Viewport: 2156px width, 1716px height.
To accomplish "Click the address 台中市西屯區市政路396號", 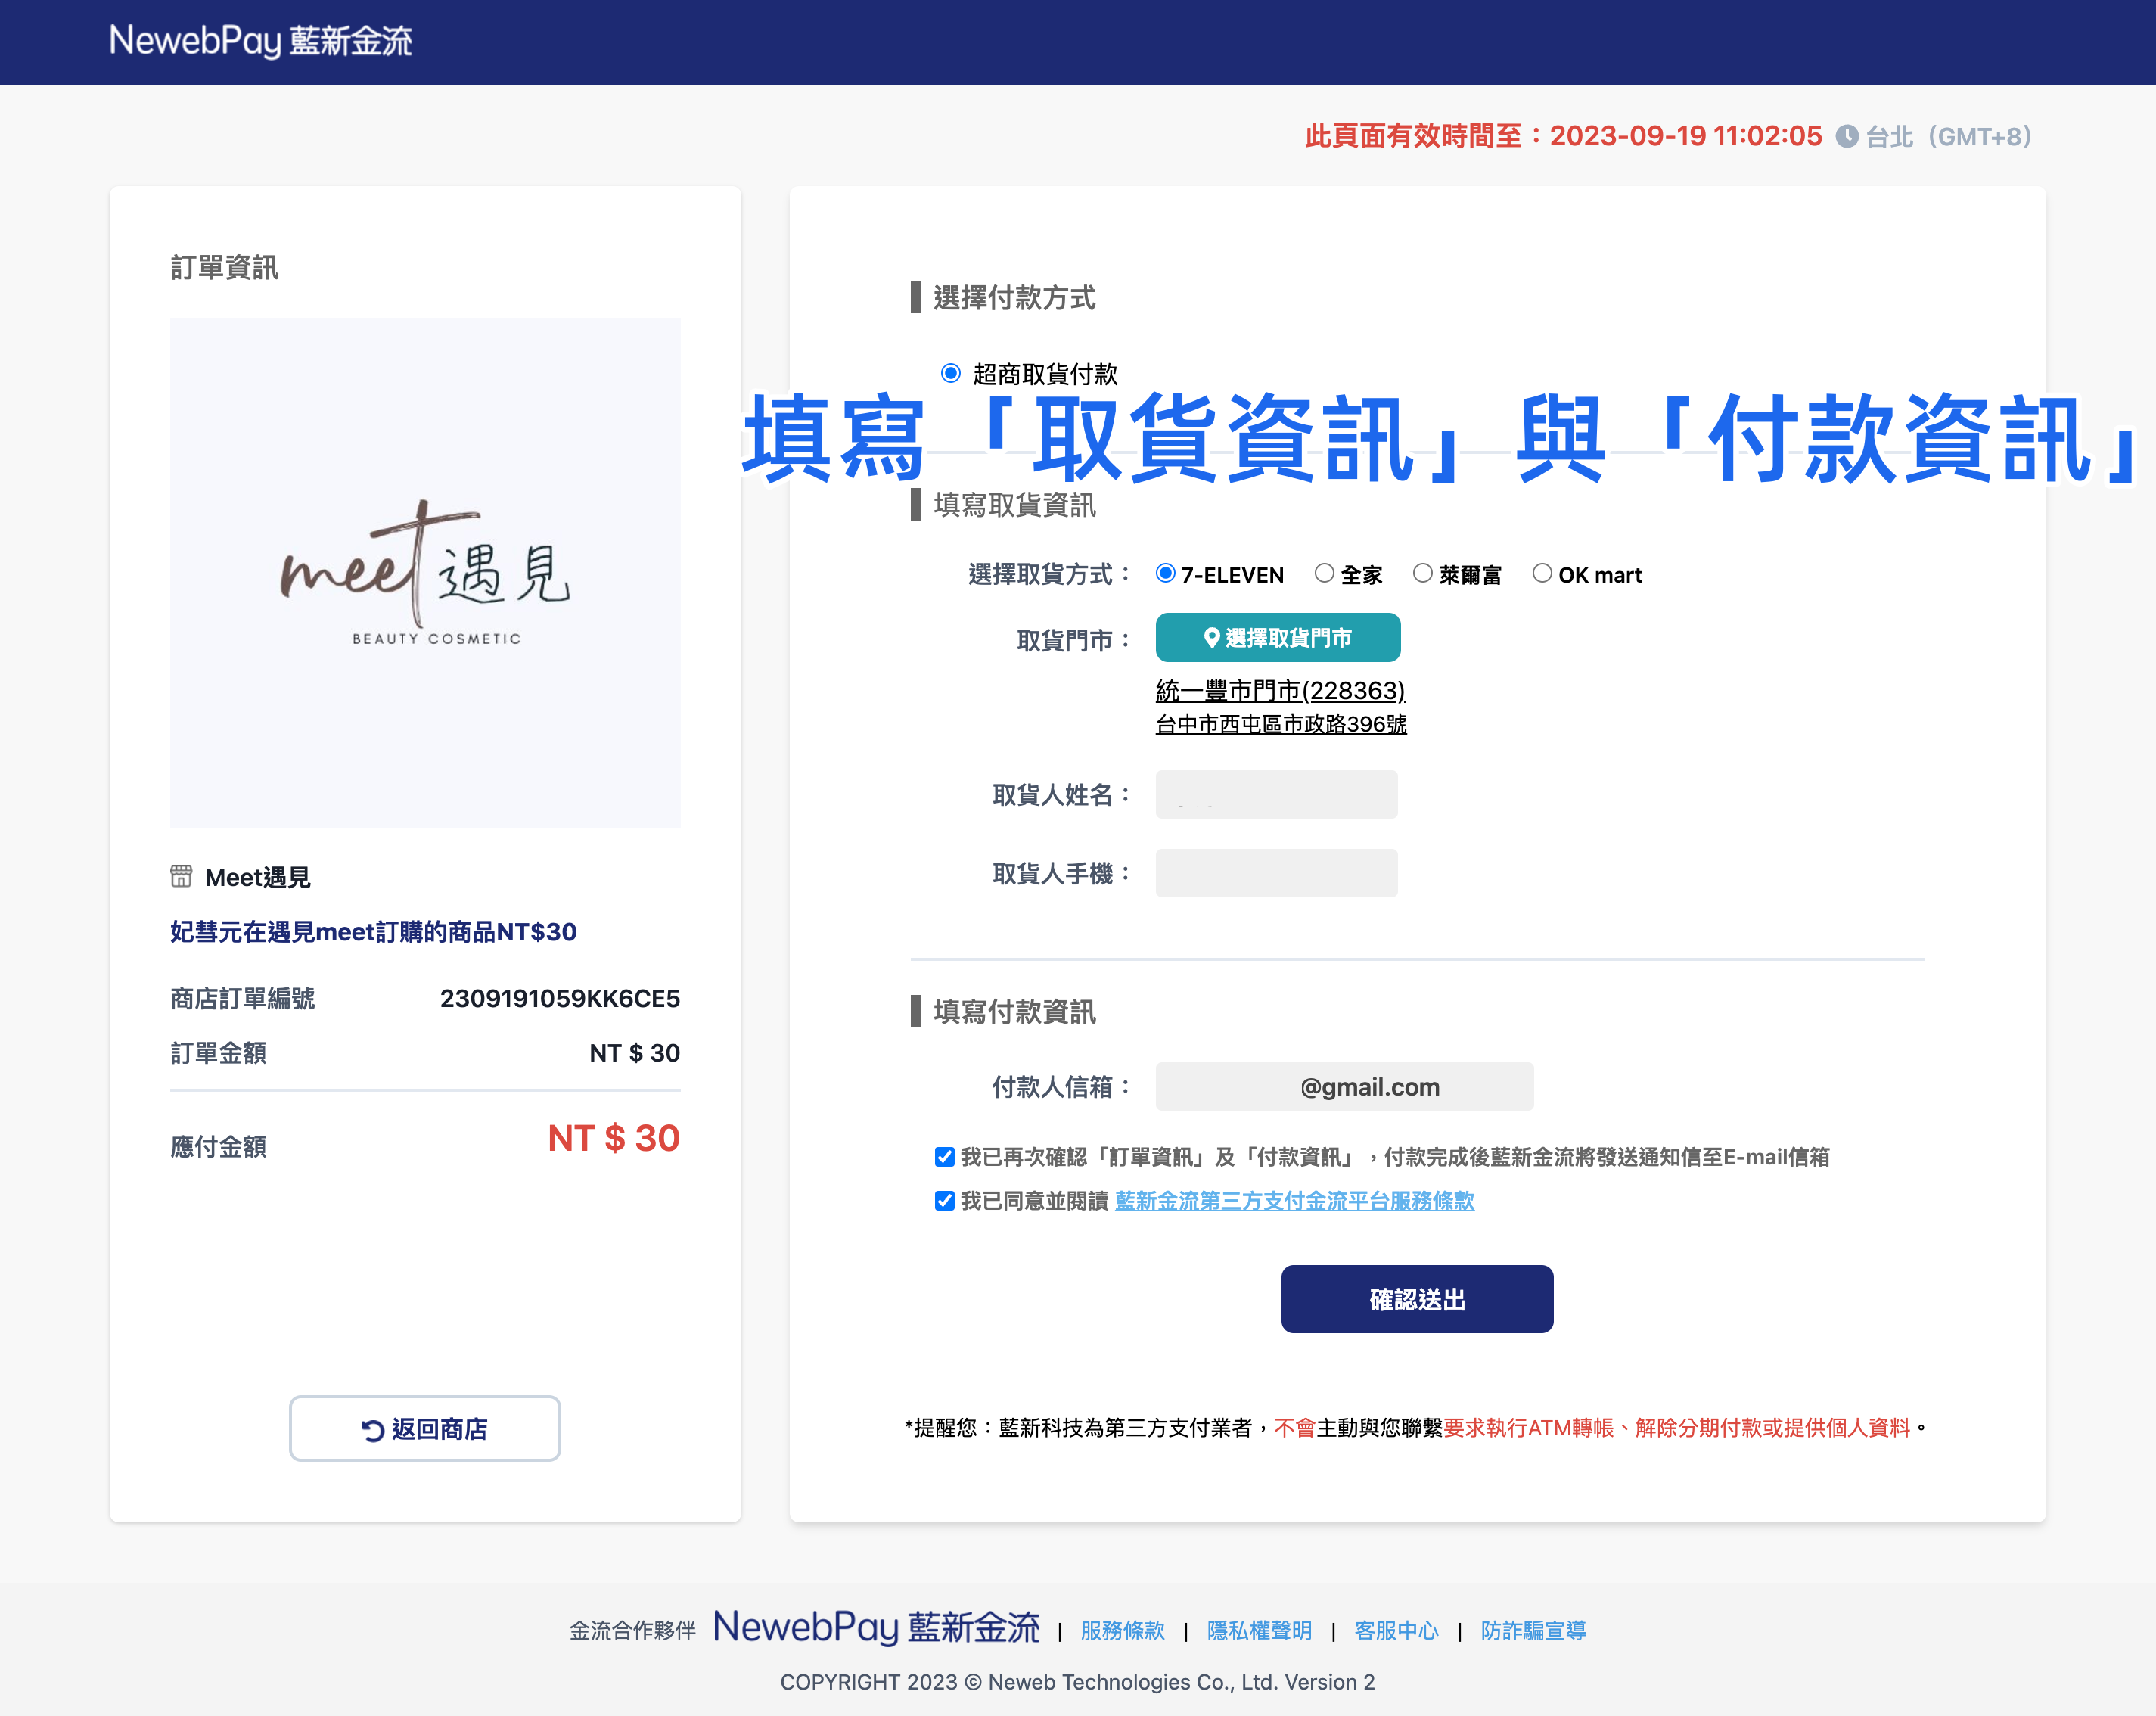I will point(1281,724).
